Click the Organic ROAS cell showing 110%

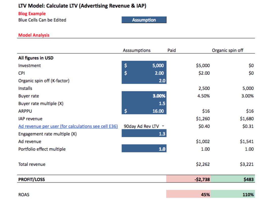click(x=232, y=194)
